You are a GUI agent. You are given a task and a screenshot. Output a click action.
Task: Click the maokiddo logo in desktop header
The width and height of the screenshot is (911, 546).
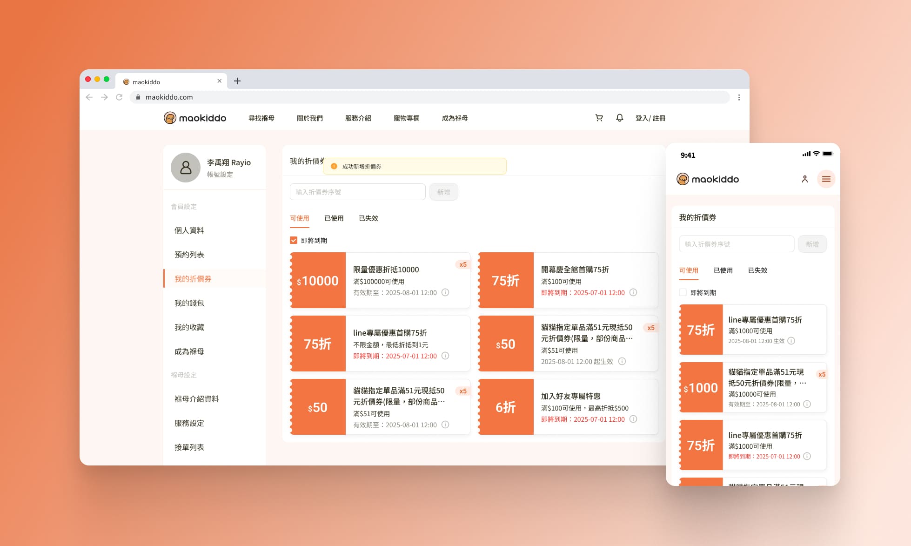click(x=195, y=118)
